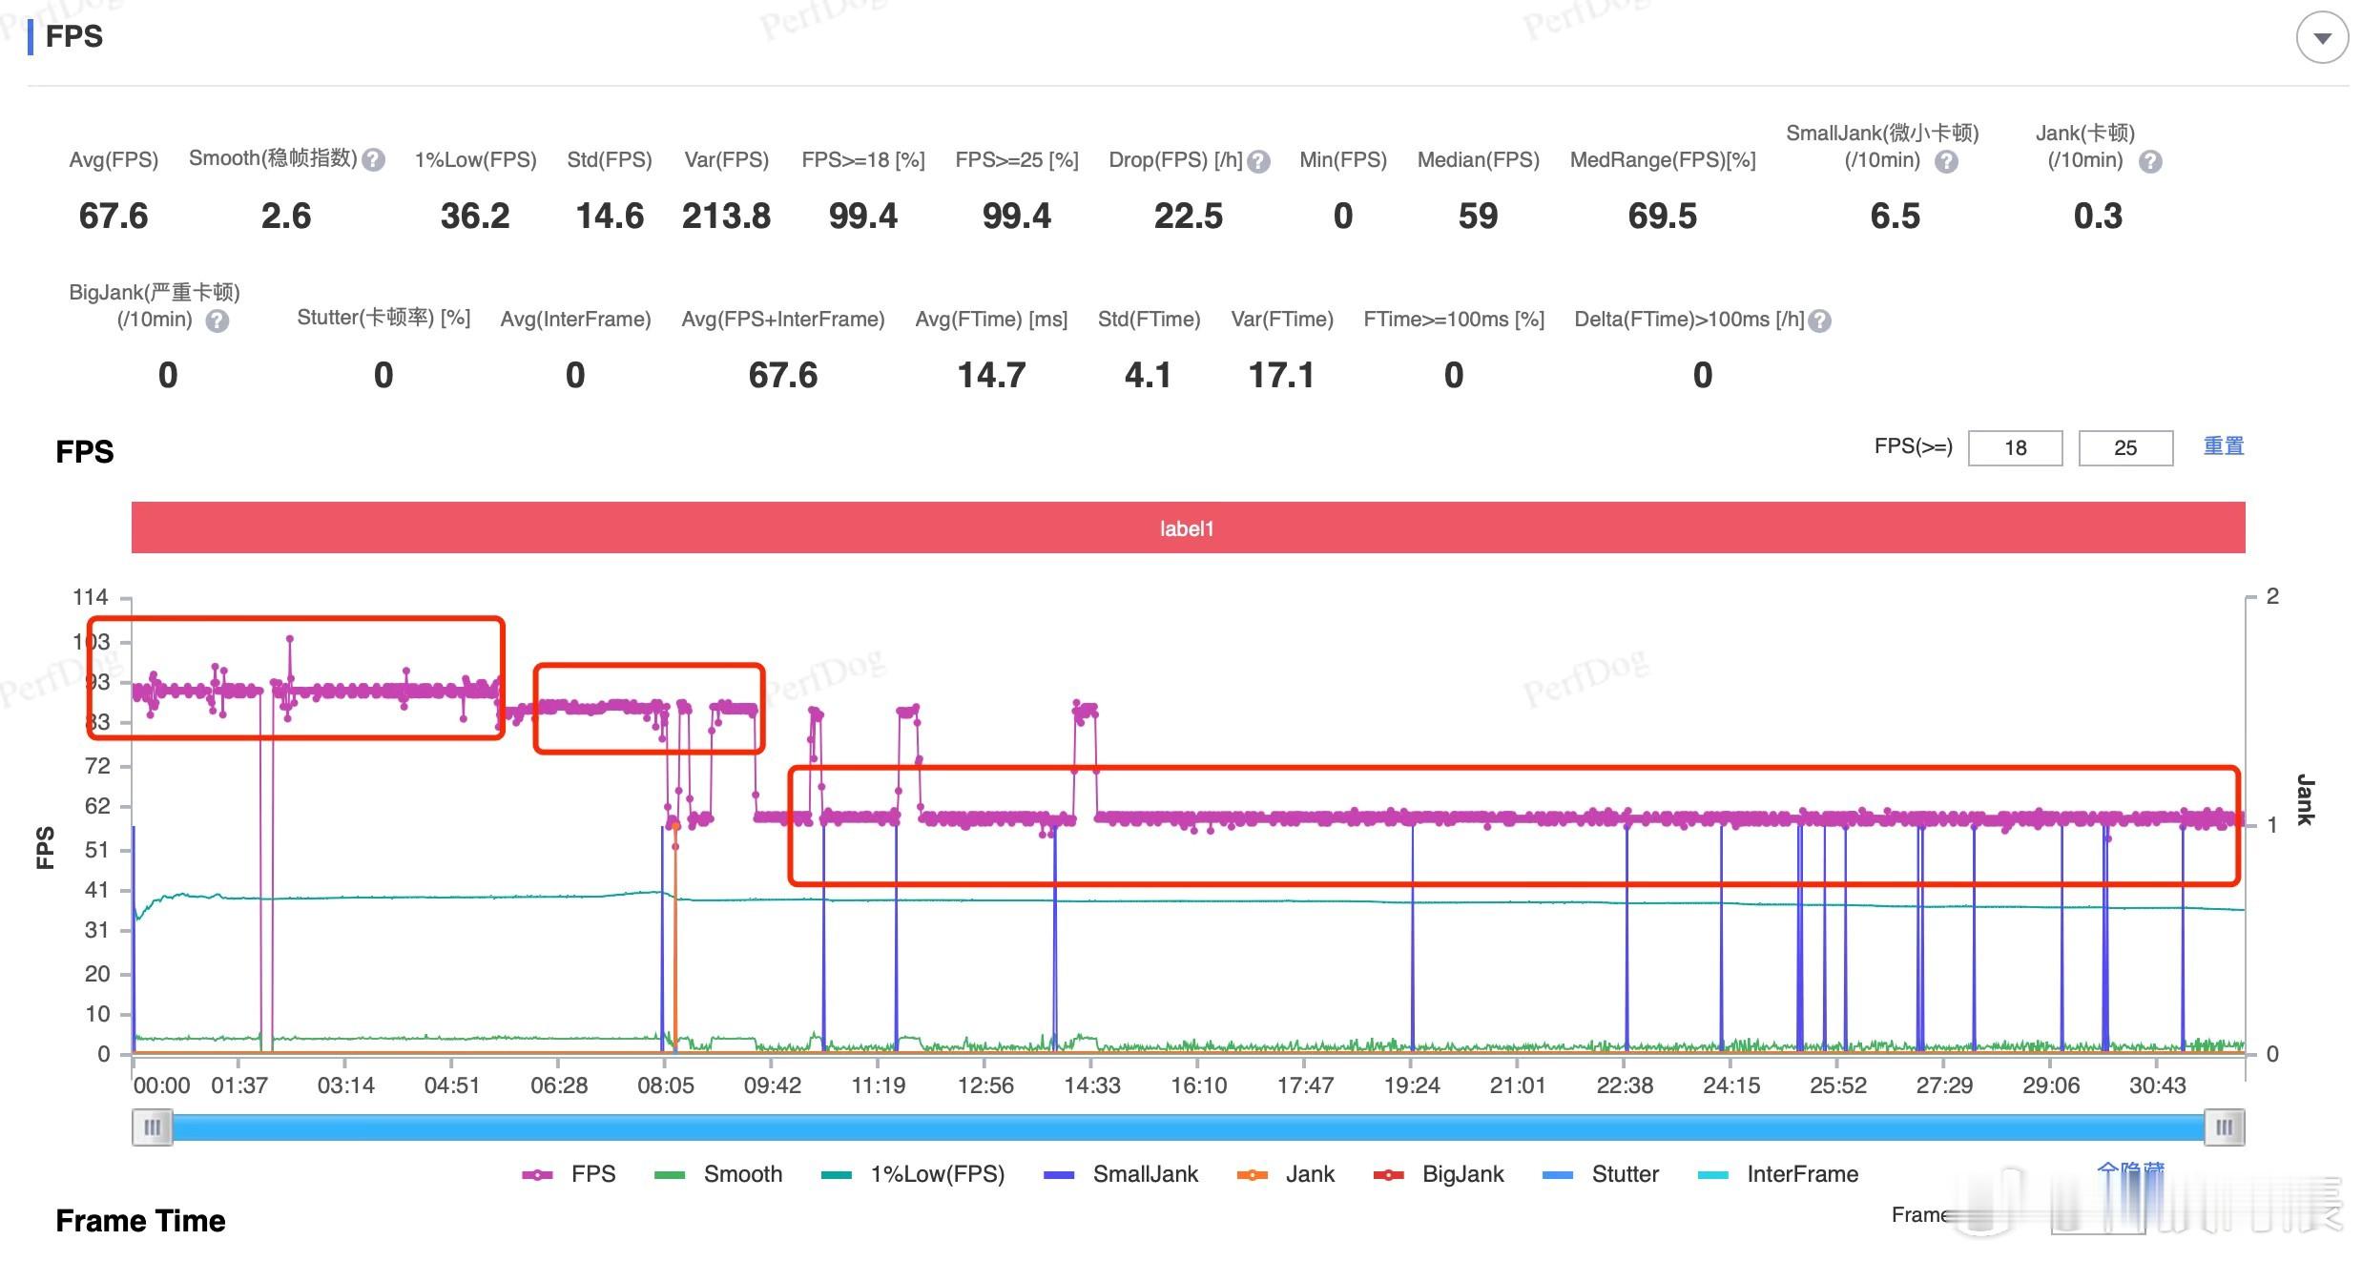Click the Jank value 0.3
2362x1261 pixels.
click(x=2098, y=217)
